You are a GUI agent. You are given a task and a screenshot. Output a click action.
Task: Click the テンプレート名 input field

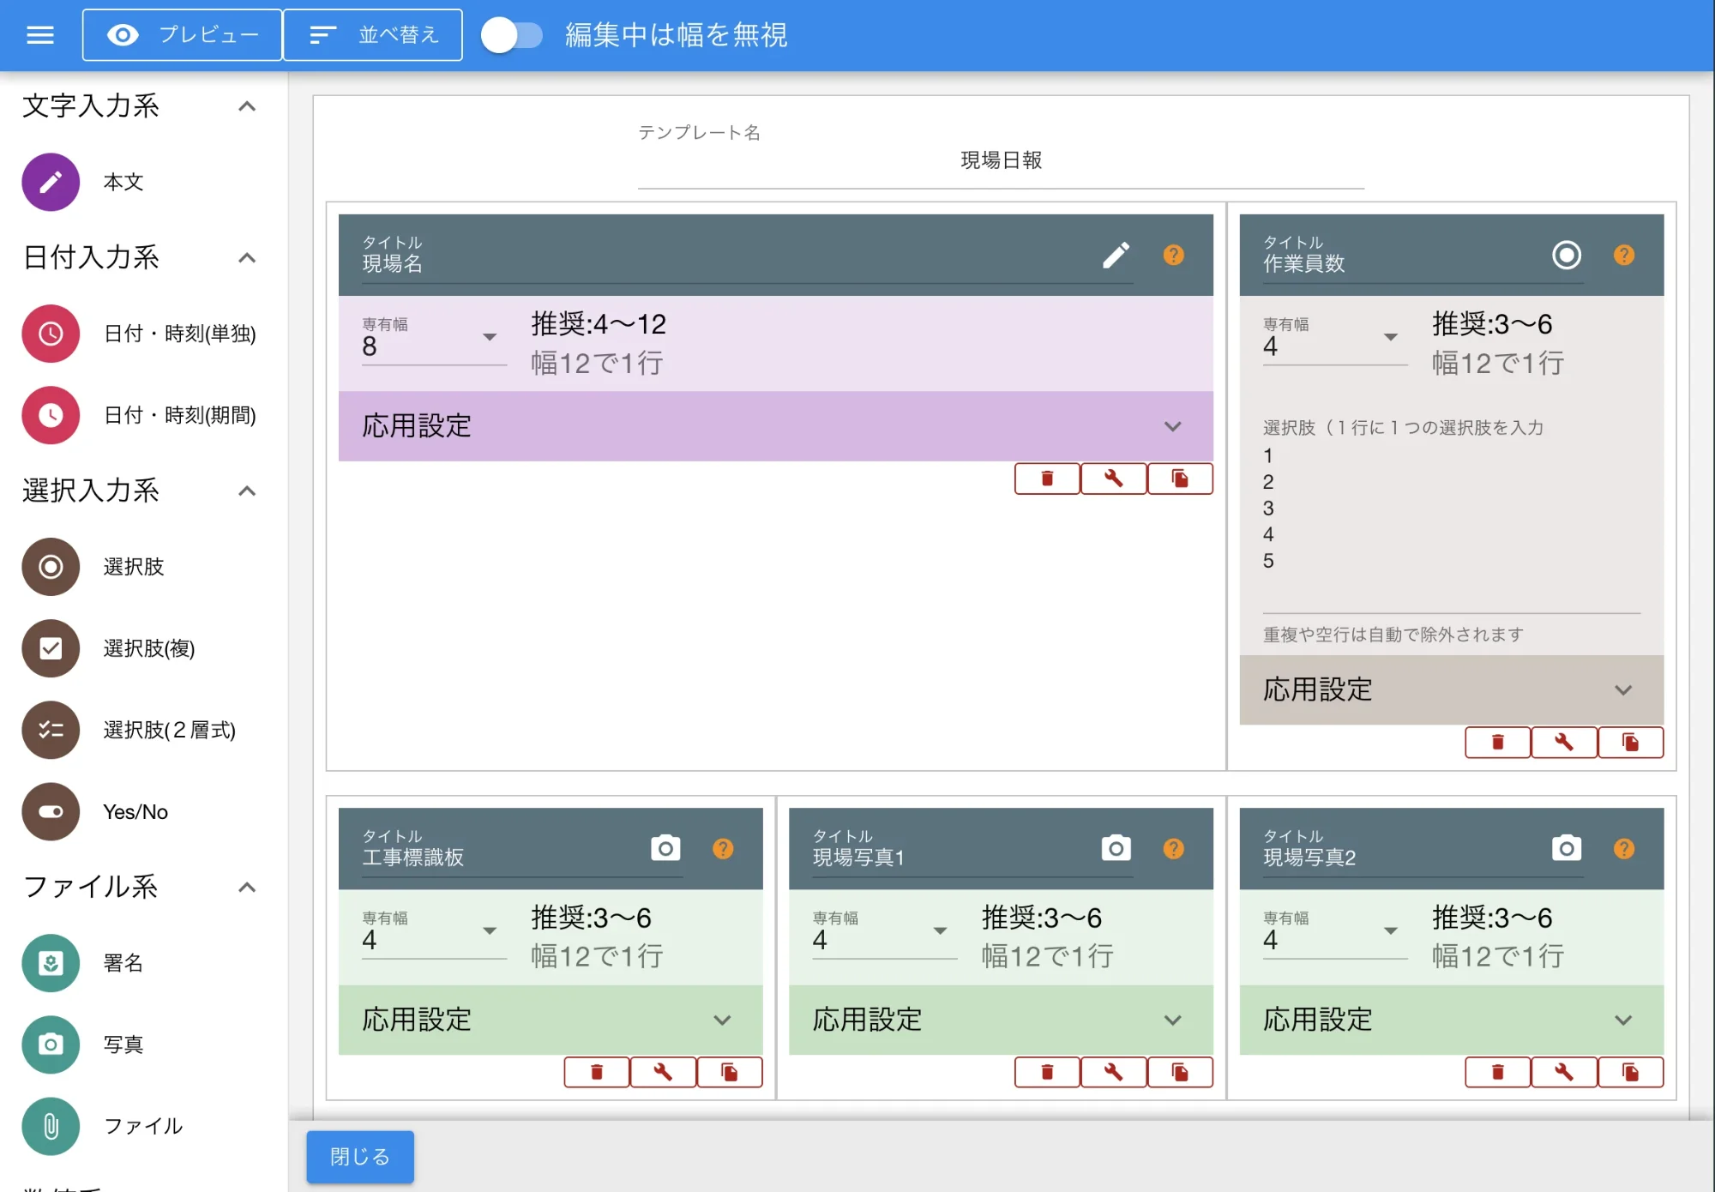pos(1000,161)
